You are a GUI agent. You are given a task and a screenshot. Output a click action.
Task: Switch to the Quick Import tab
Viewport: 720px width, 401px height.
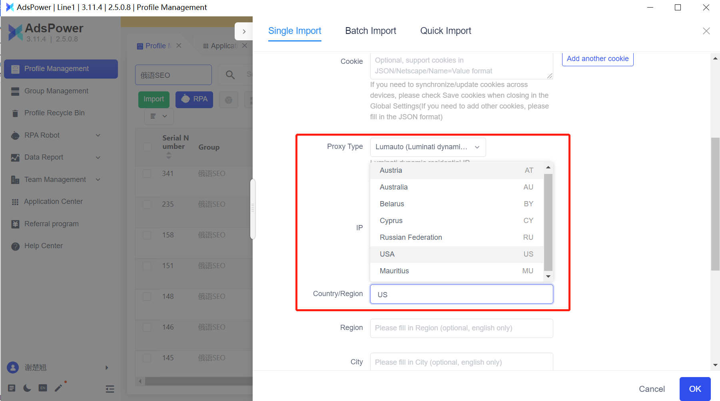[446, 31]
